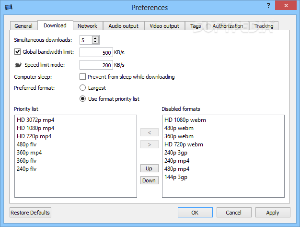
Task: Switch to the General tab
Action: coord(23,26)
